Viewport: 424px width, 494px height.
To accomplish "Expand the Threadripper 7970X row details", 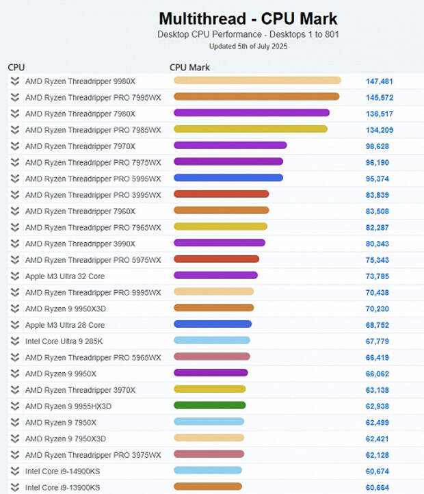I will pyautogui.click(x=15, y=146).
